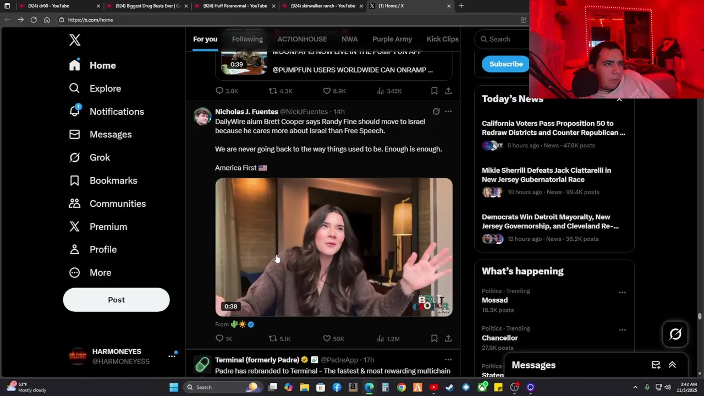704x396 pixels.
Task: Repost the pump fun post (4.3K)
Action: pos(280,91)
